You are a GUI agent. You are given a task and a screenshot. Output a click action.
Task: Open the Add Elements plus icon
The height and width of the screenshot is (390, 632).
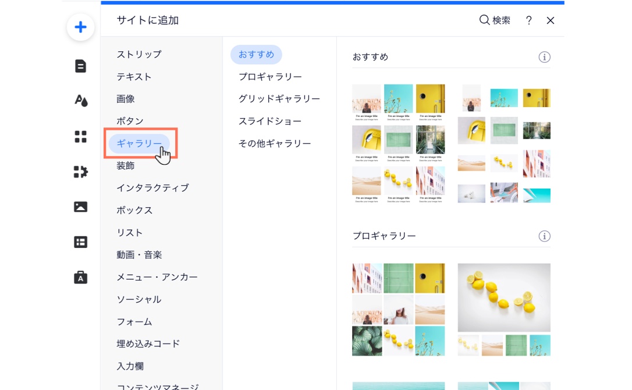click(x=80, y=27)
